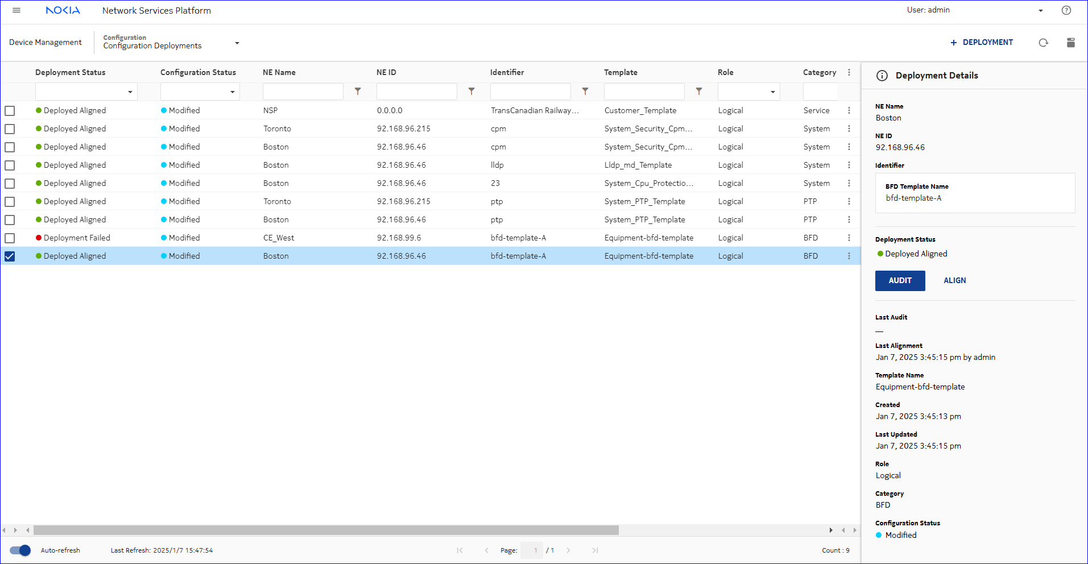Open row actions for CE_West deployment

click(849, 238)
